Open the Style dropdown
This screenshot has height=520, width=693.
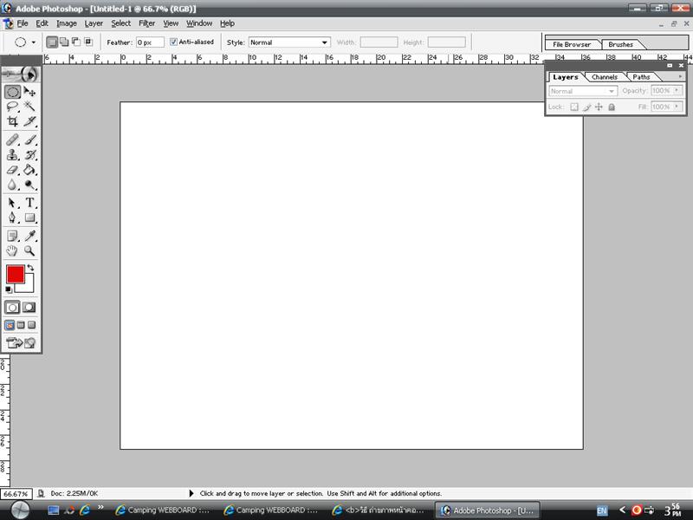(289, 42)
